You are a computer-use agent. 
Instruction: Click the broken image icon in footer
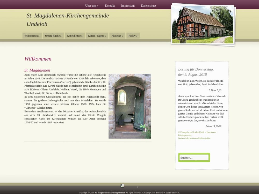[122, 186]
